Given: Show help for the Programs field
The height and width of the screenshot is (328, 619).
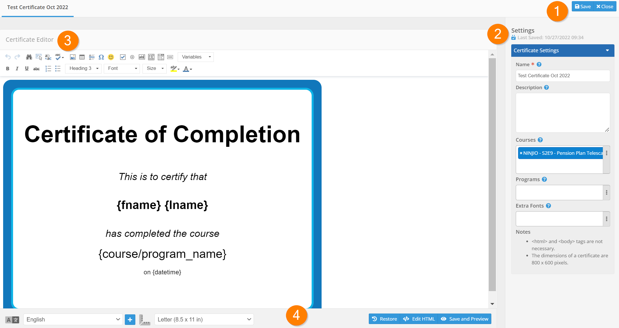Looking at the screenshot, I should 544,179.
